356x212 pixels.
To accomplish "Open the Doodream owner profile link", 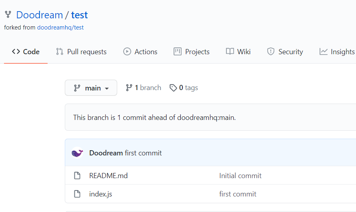I will point(40,15).
